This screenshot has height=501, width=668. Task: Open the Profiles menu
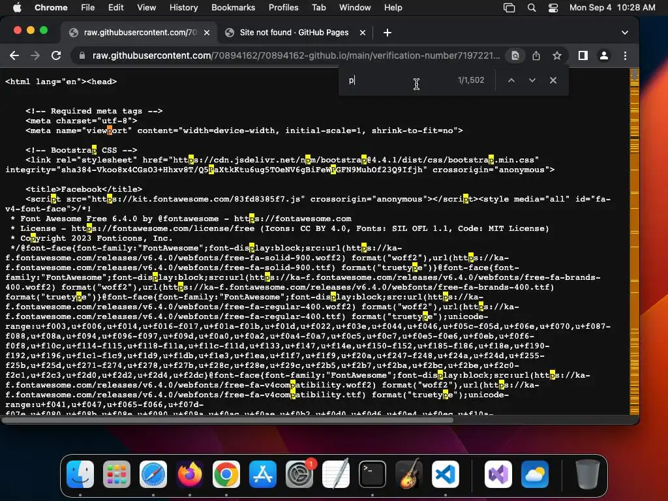pos(283,7)
